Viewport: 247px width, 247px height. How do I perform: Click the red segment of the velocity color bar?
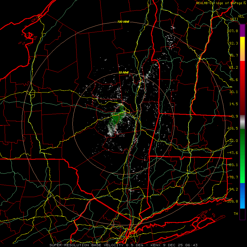point(242,88)
